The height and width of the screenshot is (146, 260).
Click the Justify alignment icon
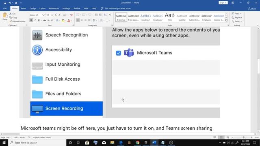point(89,20)
